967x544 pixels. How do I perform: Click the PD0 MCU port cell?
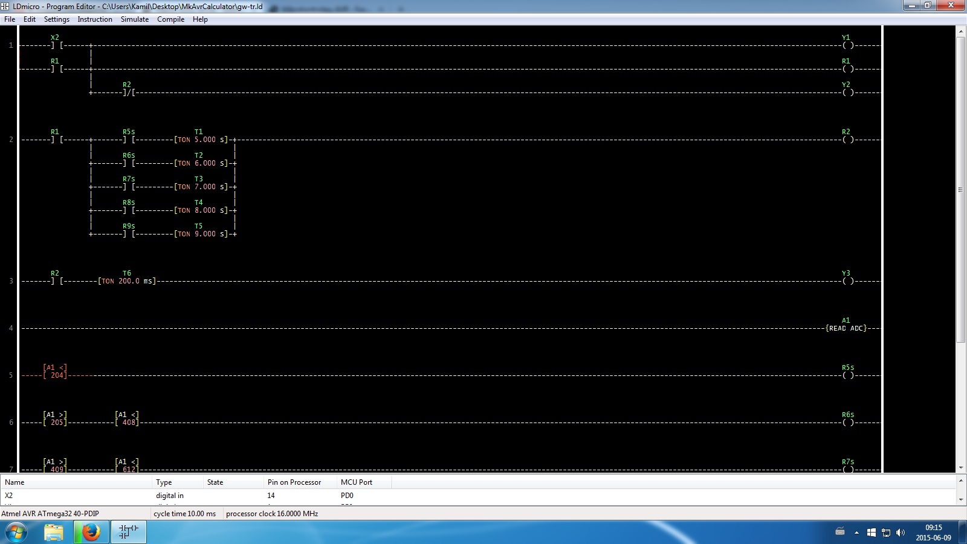(x=347, y=496)
